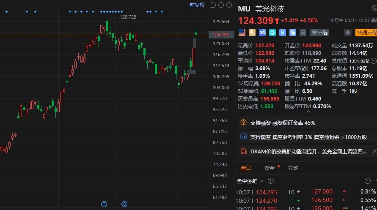Click 市盈率TTM value 22.40
The image size is (377, 210).
click(x=320, y=61)
